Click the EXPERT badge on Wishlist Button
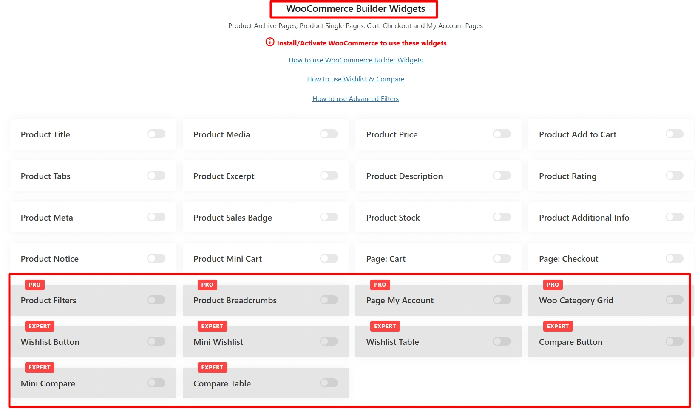This screenshot has width=695, height=417. [40, 326]
